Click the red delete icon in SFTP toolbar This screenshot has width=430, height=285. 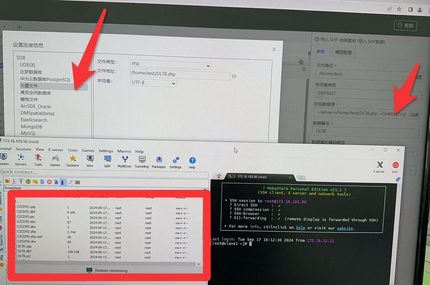click(49, 182)
